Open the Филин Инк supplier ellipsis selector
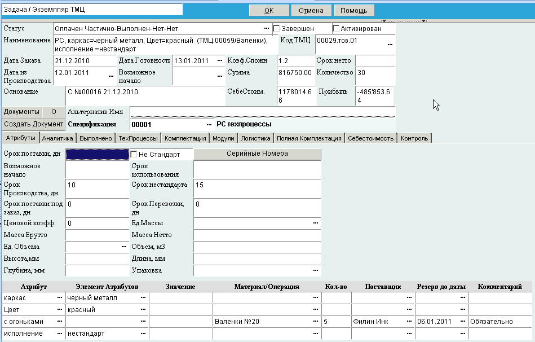The height and width of the screenshot is (342, 535). click(409, 322)
